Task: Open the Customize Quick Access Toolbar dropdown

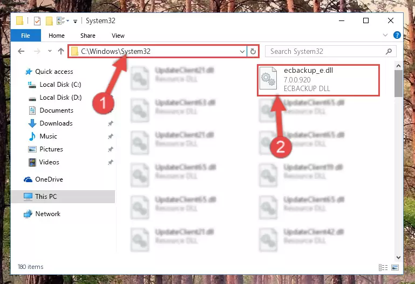Action: pyautogui.click(x=75, y=21)
